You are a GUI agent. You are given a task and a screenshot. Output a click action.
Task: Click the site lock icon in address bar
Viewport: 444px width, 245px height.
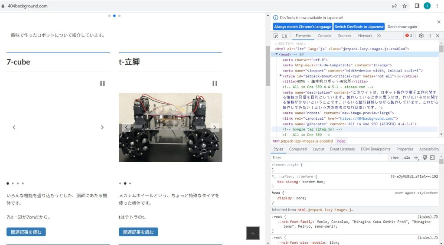[3, 6]
